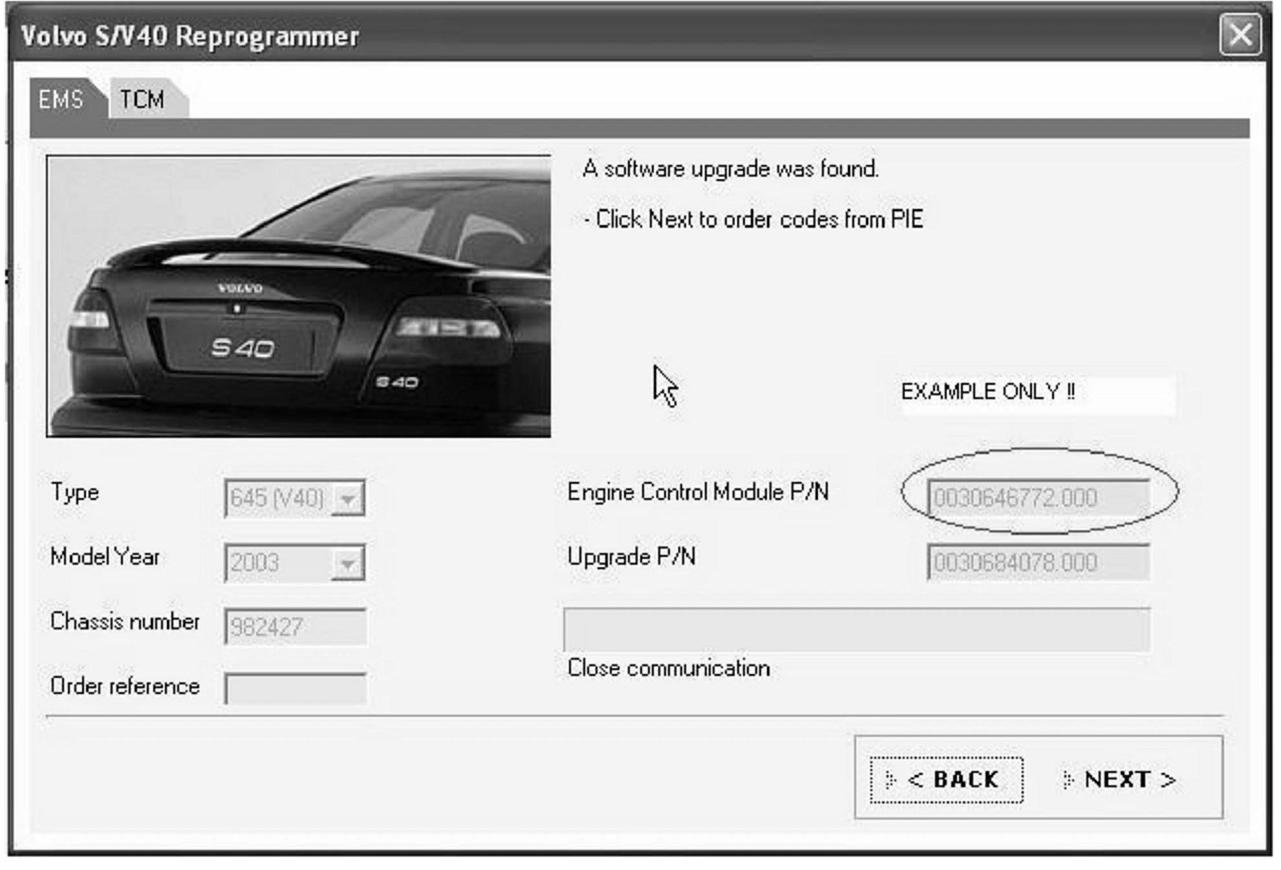Expand the Type dropdown arrow
Viewport: 1281px width, 870px height.
(x=348, y=499)
